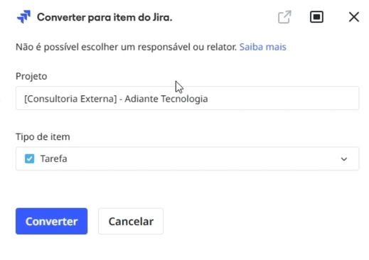Select the Tarefa text in the dropdown
Screen dimensions: 369x260
[x=53, y=158]
